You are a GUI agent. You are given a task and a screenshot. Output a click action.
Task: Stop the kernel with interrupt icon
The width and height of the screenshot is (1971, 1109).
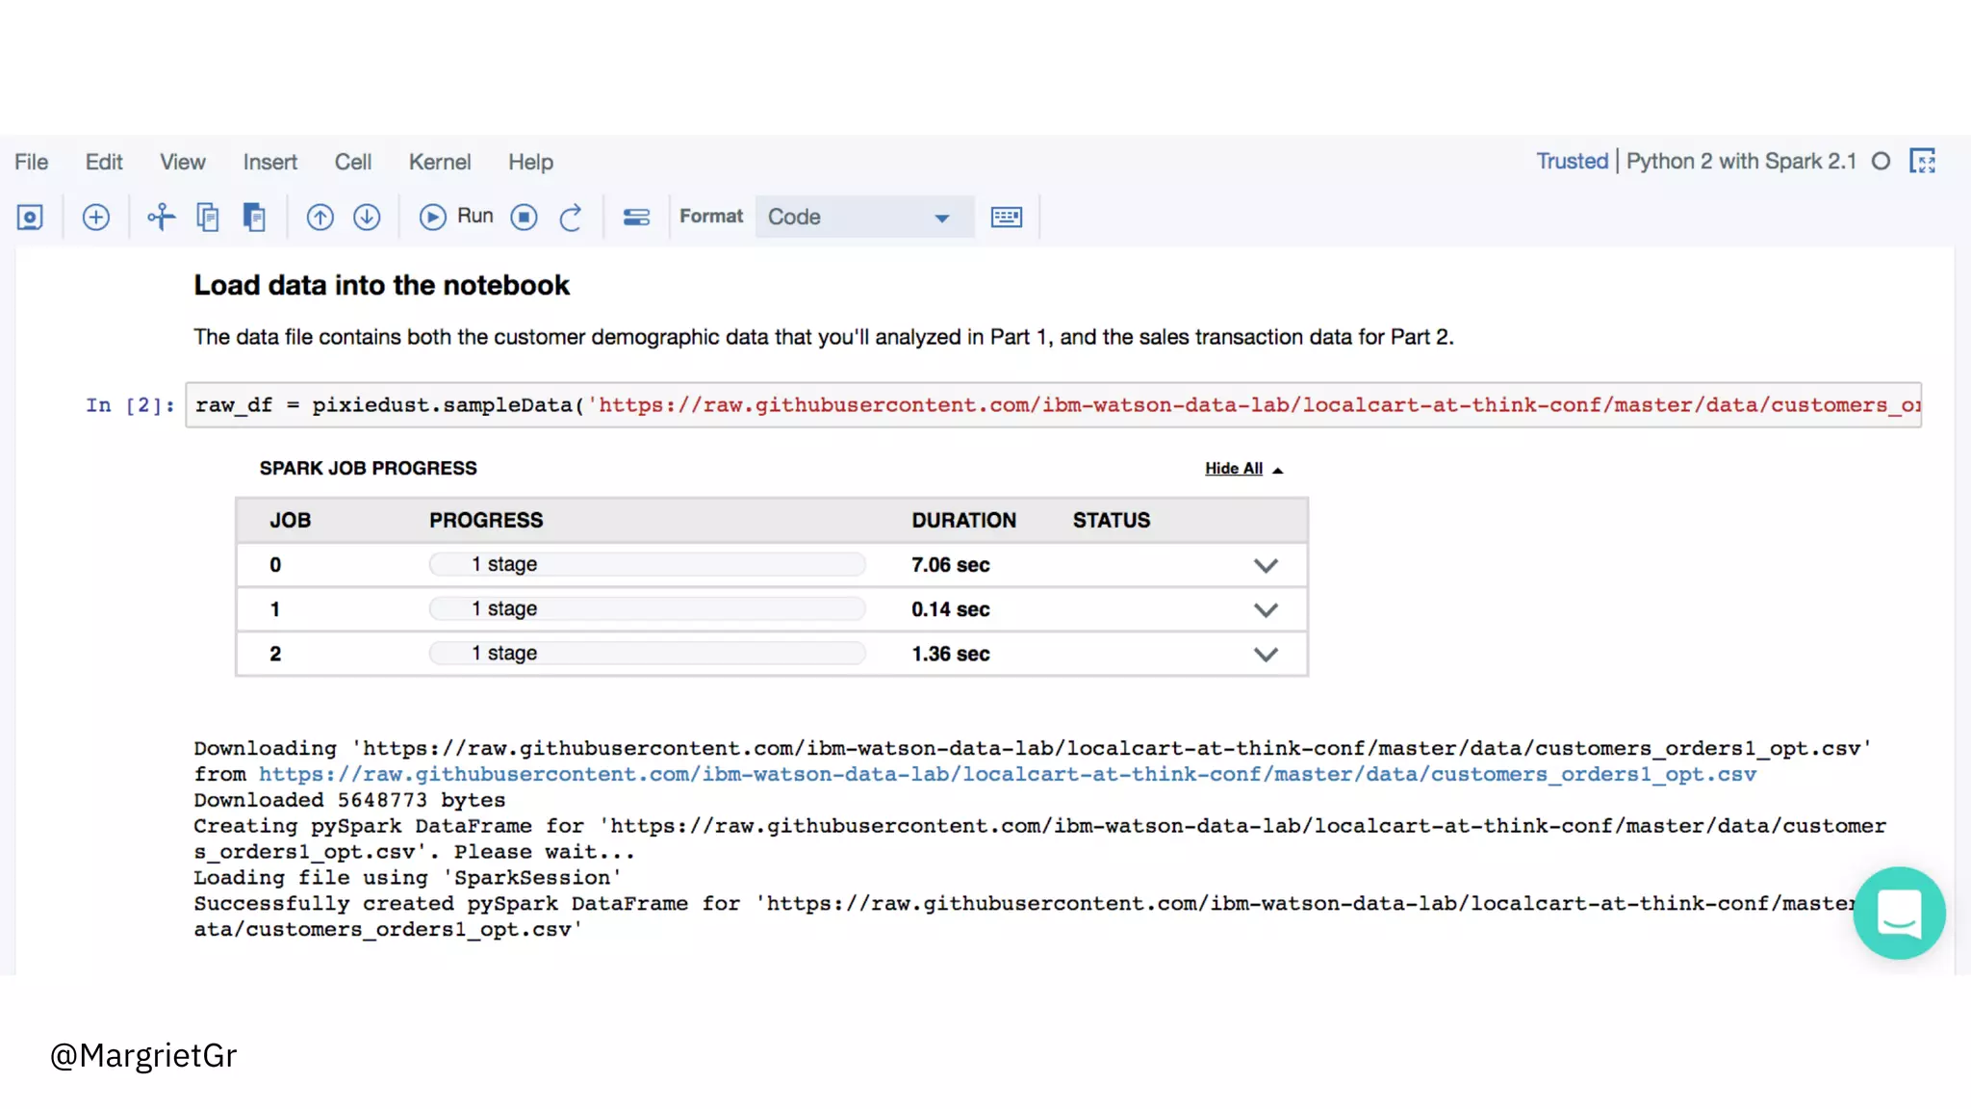point(524,218)
